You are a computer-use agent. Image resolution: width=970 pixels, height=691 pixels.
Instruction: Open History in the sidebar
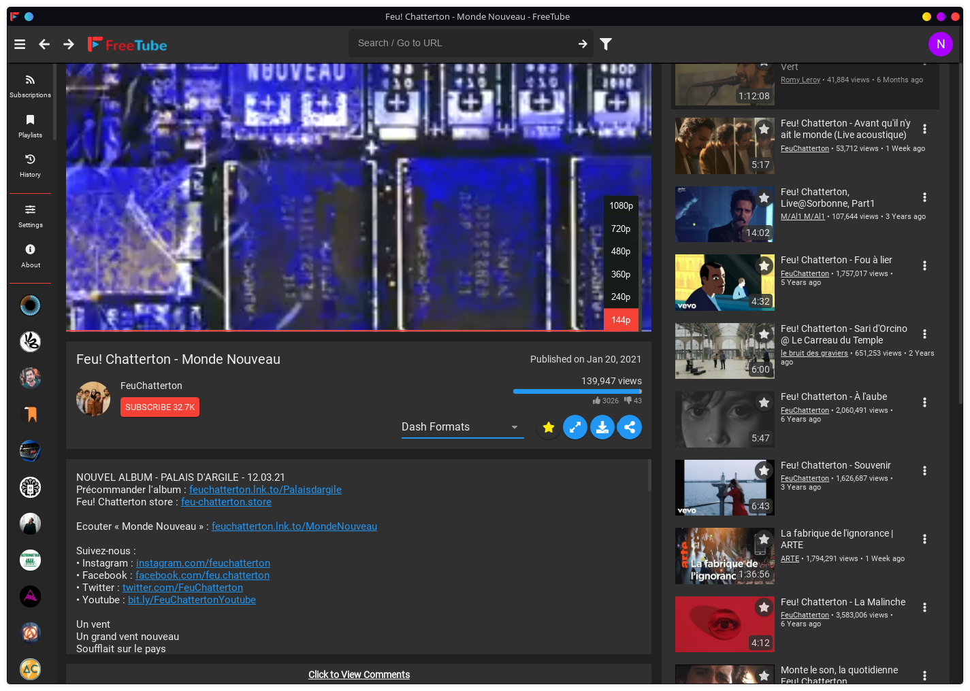30,165
